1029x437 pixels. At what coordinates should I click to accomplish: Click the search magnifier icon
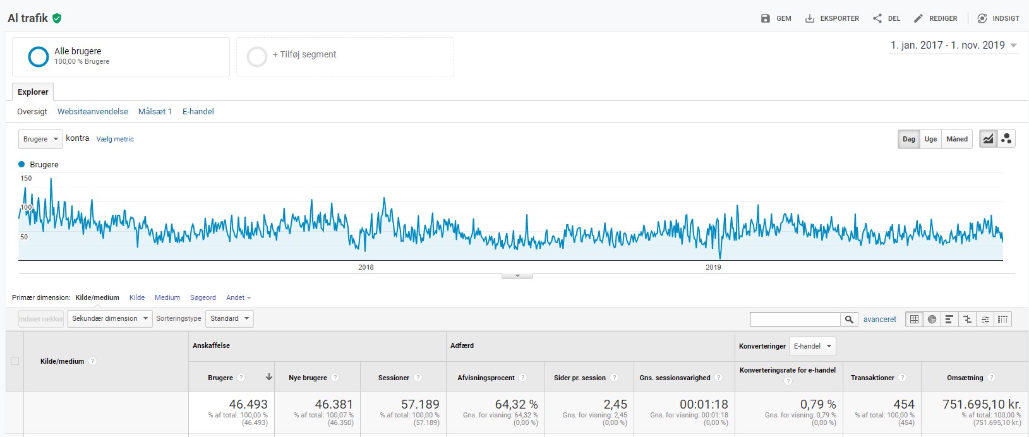click(849, 320)
